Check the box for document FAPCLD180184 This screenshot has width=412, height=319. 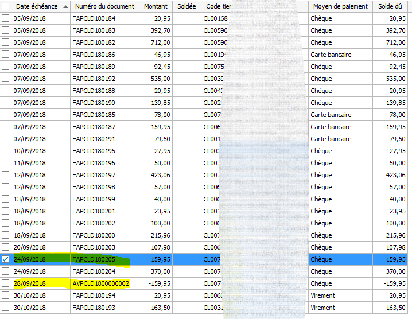coord(5,18)
